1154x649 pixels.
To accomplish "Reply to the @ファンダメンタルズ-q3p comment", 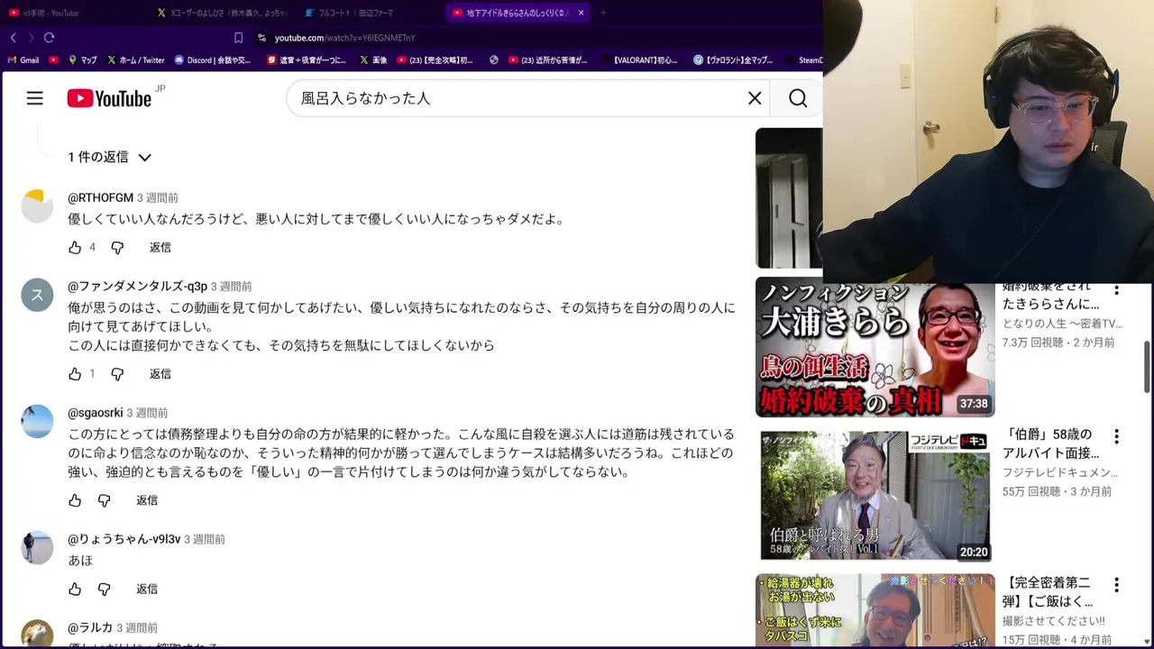I will coord(160,373).
